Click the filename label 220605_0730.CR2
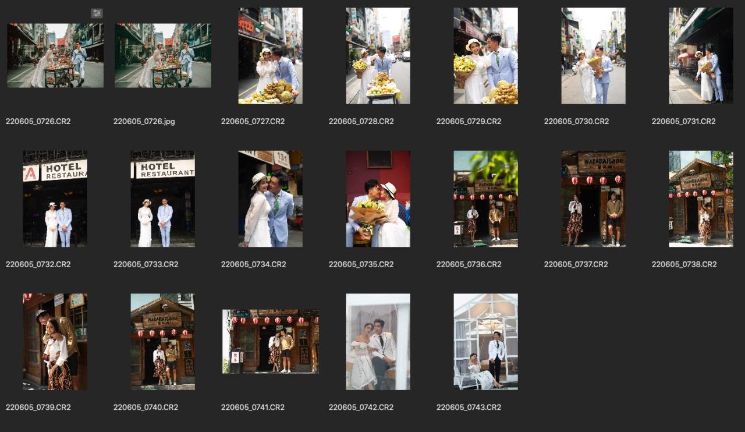Screen dimensions: 745x432 click(x=576, y=122)
